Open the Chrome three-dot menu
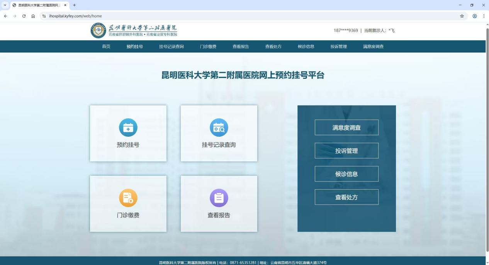The image size is (489, 265). (x=484, y=16)
